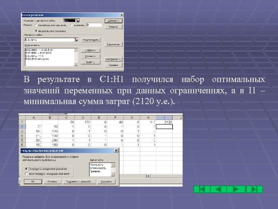Select the integer constraint $C$1:$H$1 цел
The width and height of the screenshot is (278, 209).
(x=37, y=59)
